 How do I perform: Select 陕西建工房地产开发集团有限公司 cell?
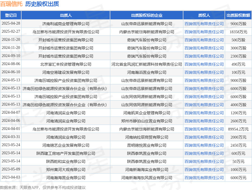[x=66, y=153]
